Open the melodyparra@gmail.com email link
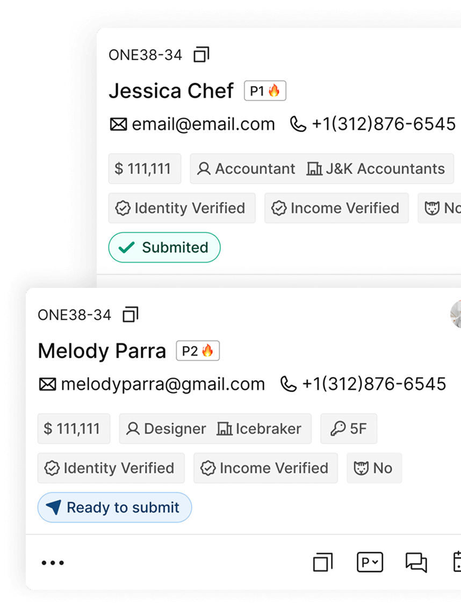 pyautogui.click(x=163, y=385)
